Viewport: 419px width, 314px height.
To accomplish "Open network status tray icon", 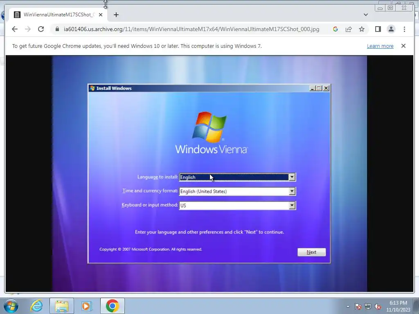I will (x=368, y=306).
